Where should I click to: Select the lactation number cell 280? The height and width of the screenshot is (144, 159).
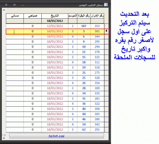pos(97,119)
